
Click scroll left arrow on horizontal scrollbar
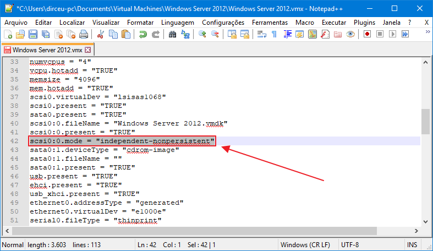tap(7, 231)
